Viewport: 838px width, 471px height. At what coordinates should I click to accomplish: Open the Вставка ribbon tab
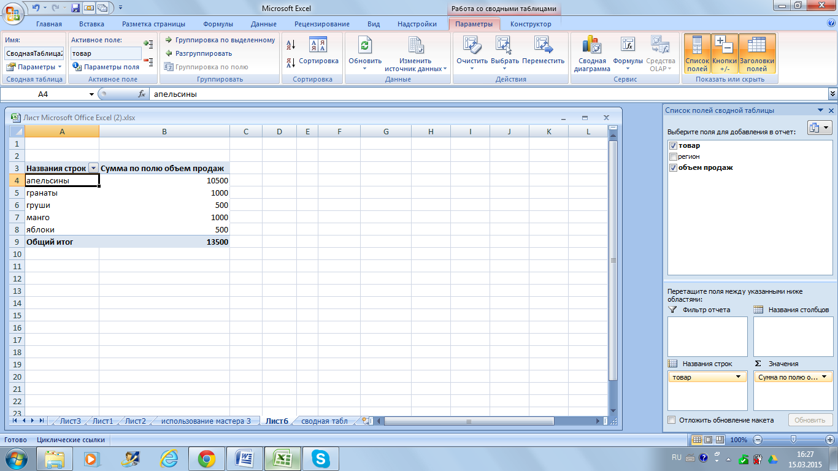click(x=91, y=25)
